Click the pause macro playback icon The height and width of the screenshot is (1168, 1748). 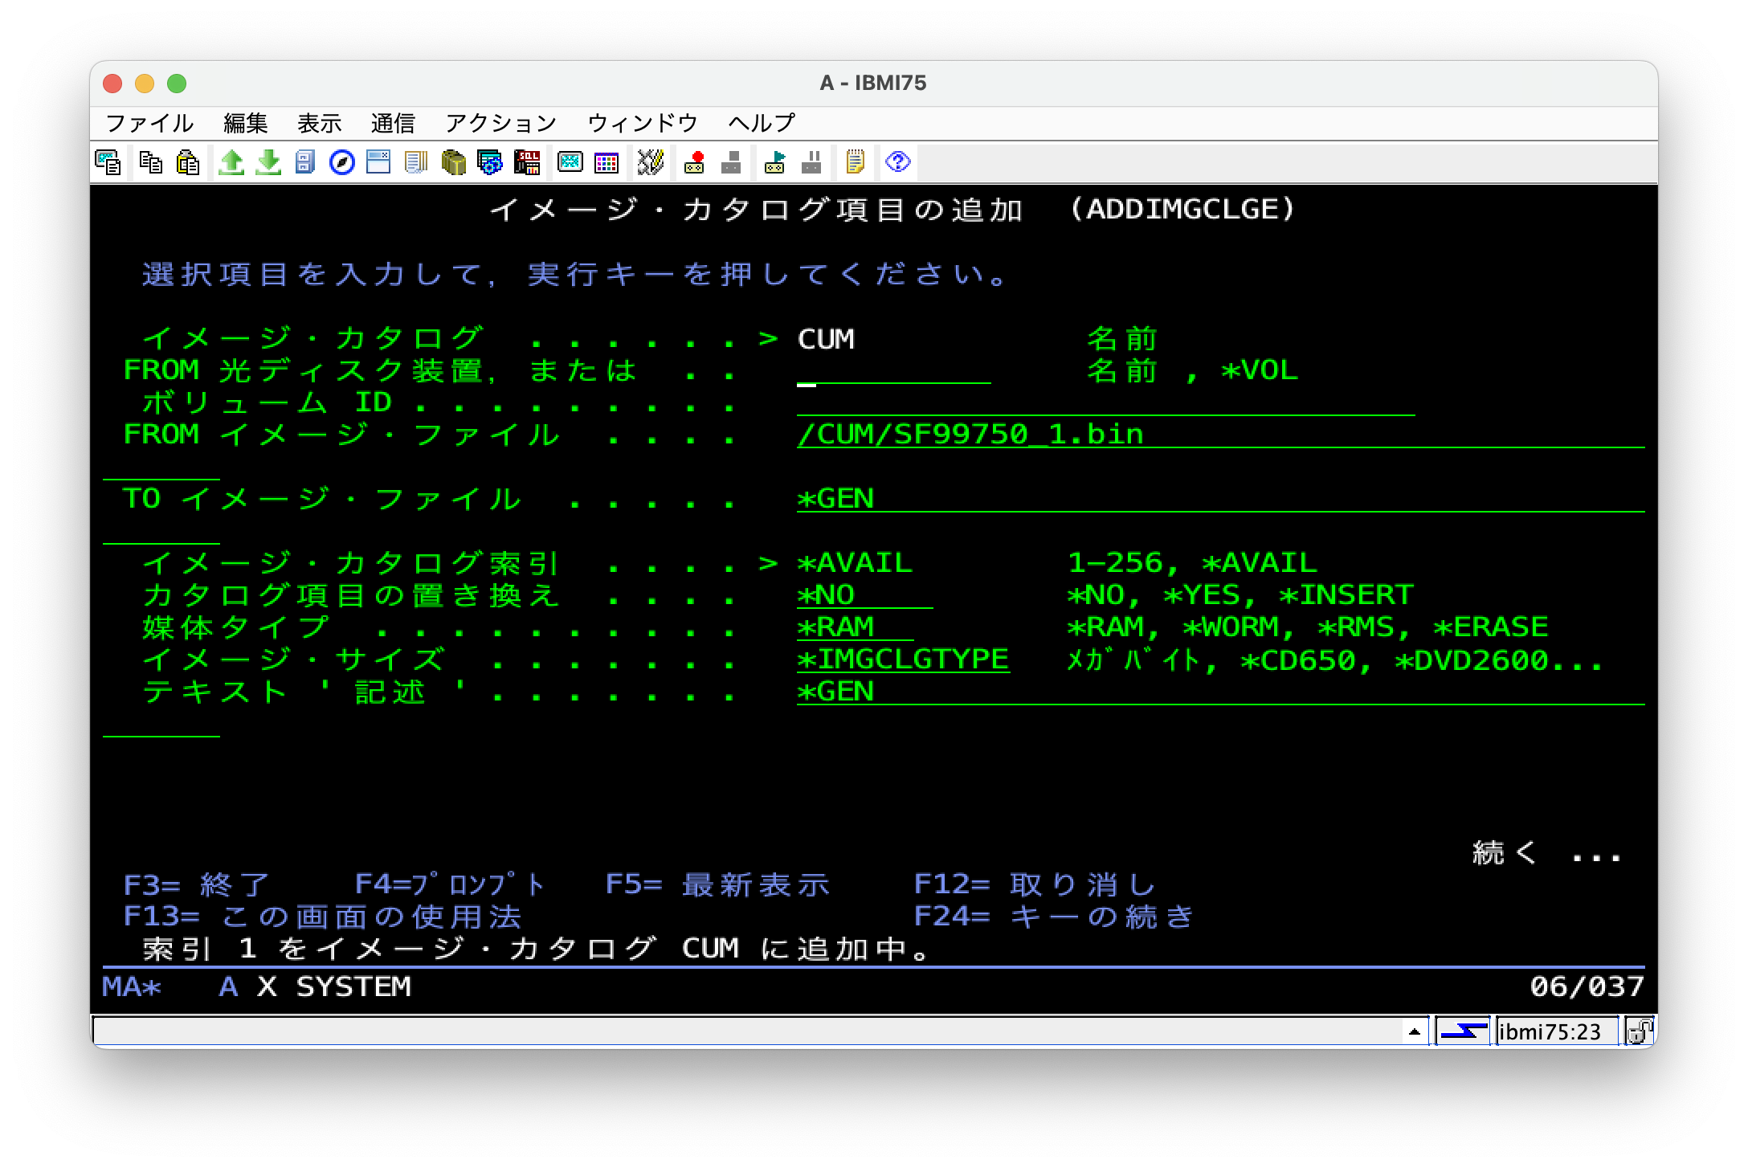click(x=812, y=163)
